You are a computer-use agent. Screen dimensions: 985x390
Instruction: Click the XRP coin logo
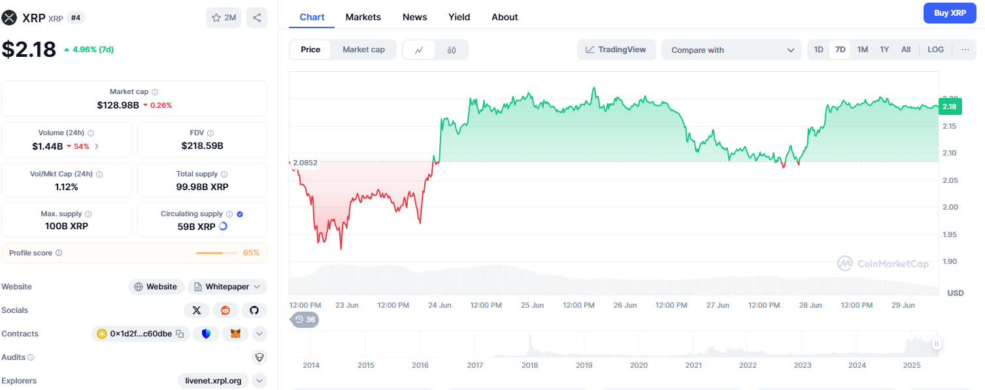(9, 18)
